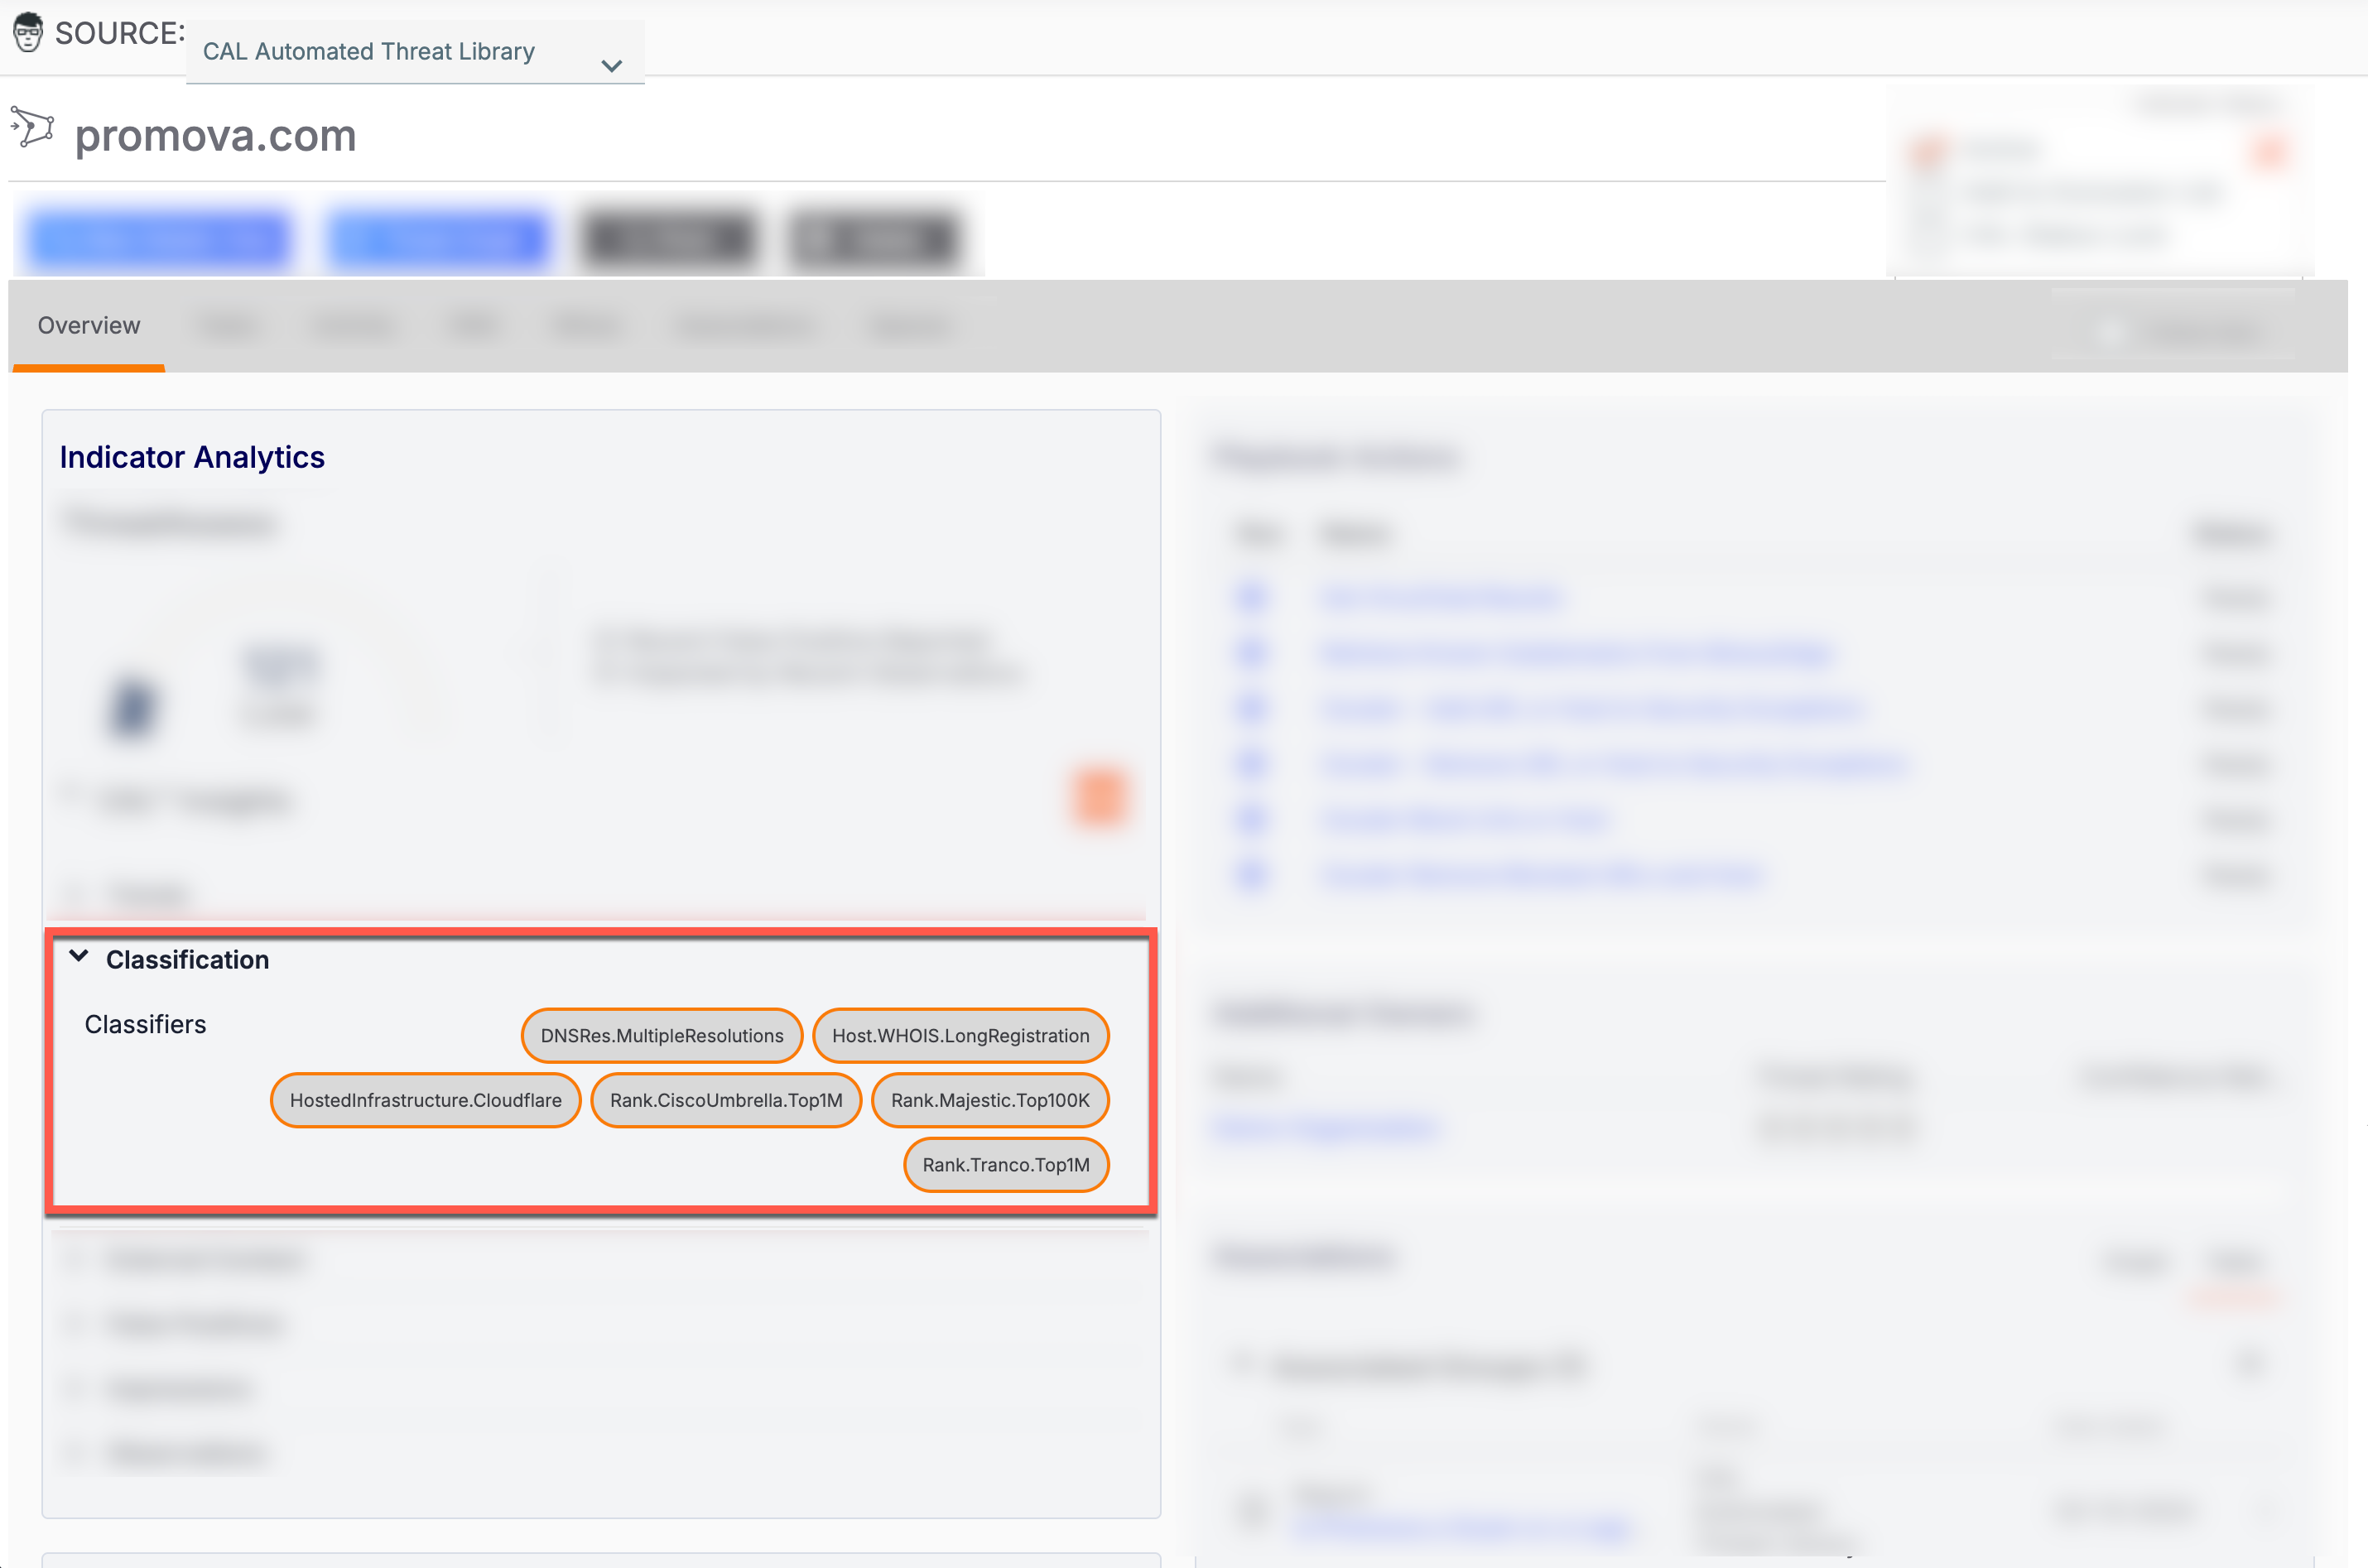This screenshot has width=2368, height=1568.
Task: Click the CAL analyst avatar icon
Action: [28, 32]
